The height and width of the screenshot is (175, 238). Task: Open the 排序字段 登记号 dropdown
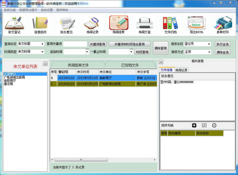tap(209, 44)
